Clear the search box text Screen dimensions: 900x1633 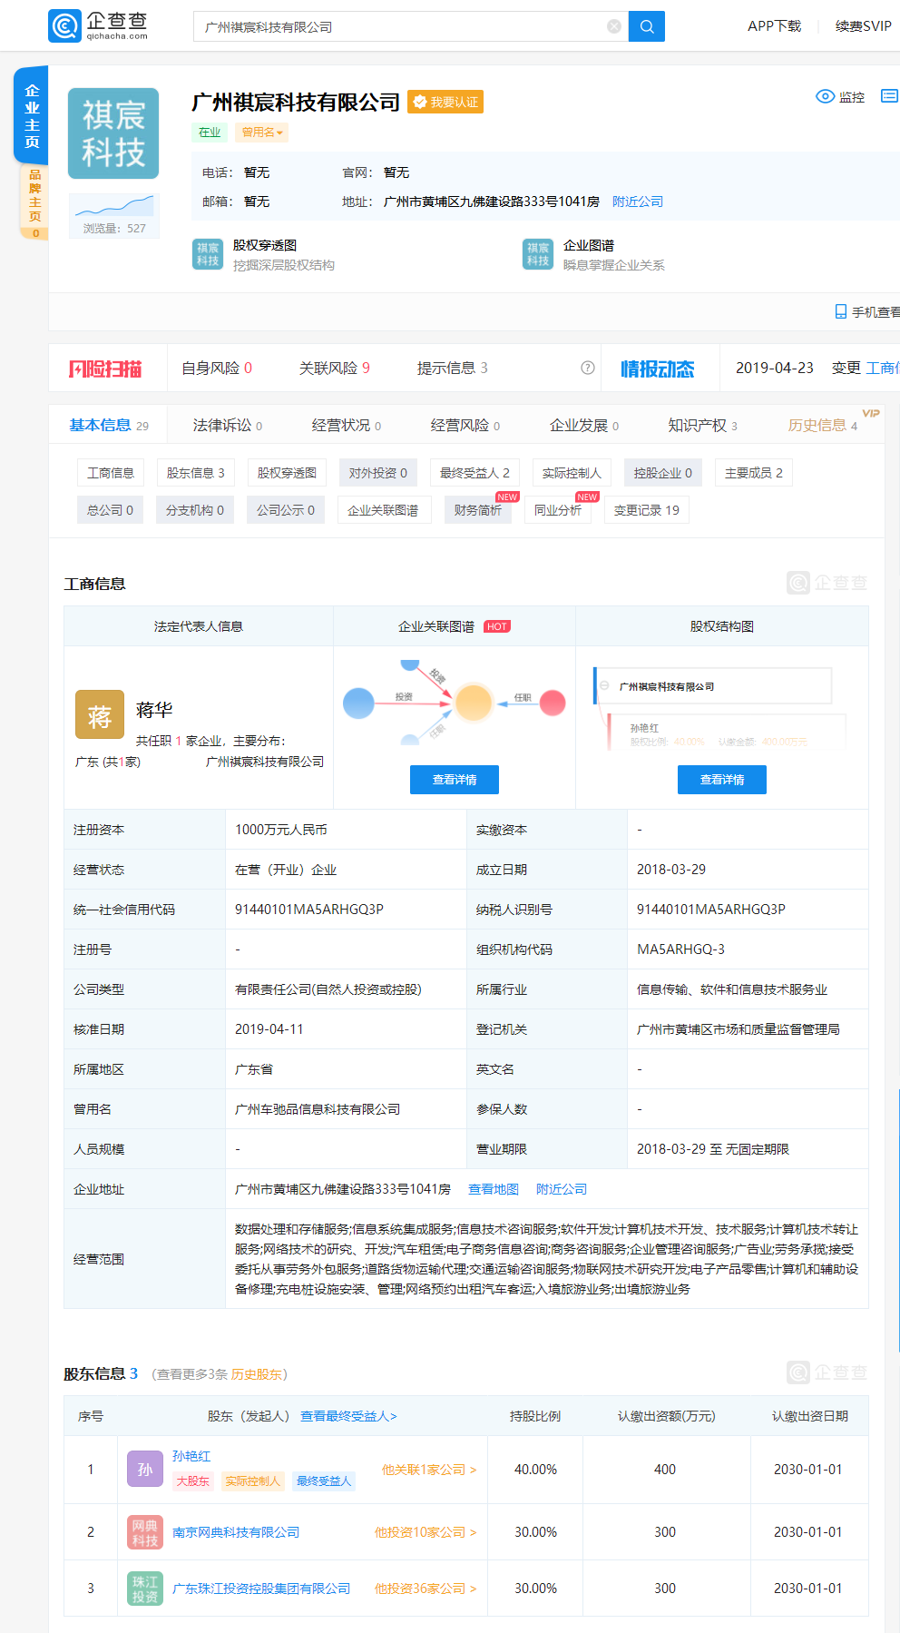tap(614, 26)
